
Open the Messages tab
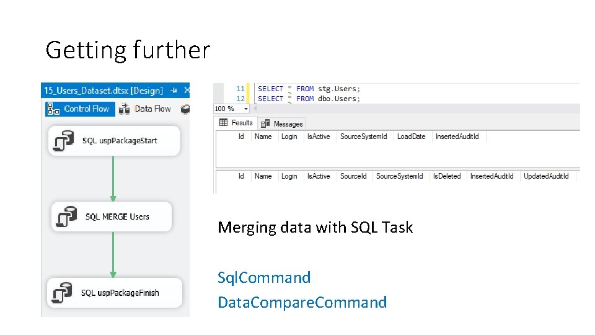[282, 124]
